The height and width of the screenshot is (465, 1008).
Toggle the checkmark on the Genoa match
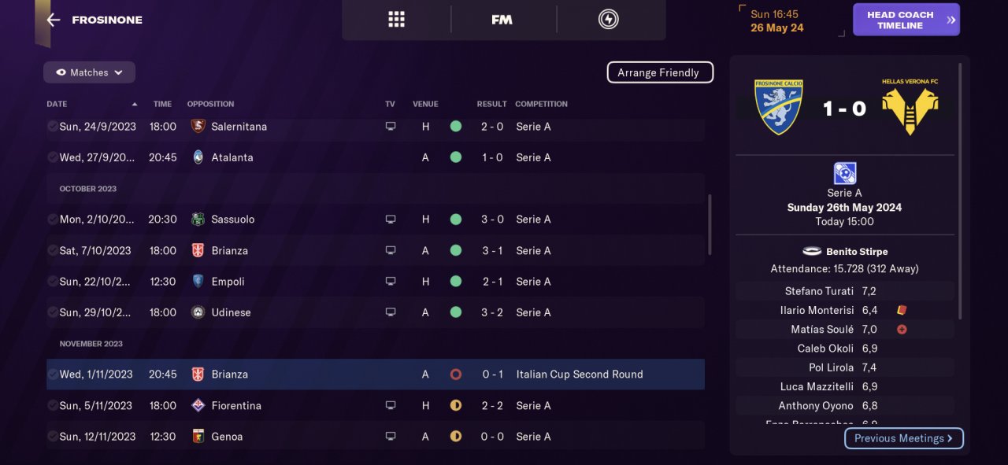point(52,437)
